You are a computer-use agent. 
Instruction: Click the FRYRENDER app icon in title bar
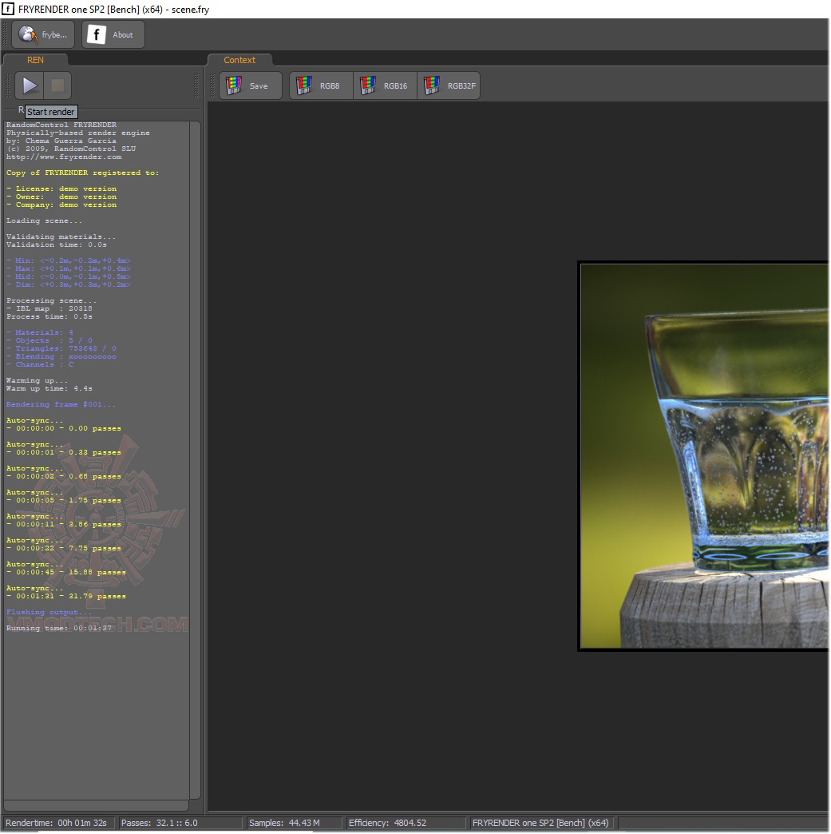(8, 9)
